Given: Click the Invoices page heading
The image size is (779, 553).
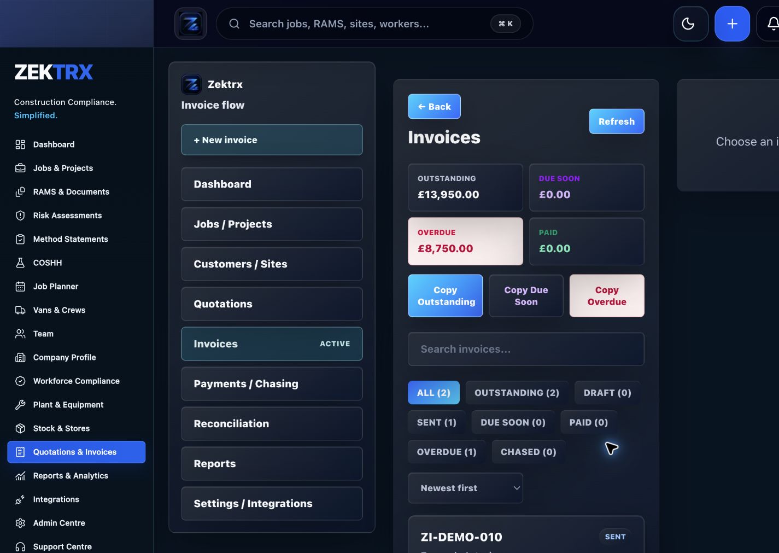Looking at the screenshot, I should [444, 137].
